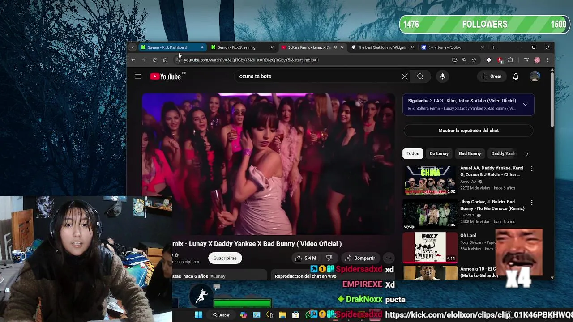Open YouTube notifications bell

516,76
